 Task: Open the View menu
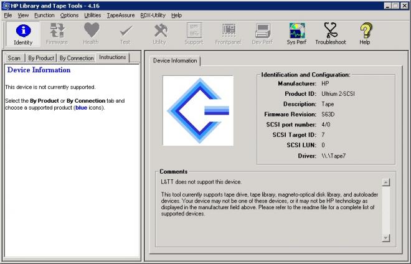23,16
